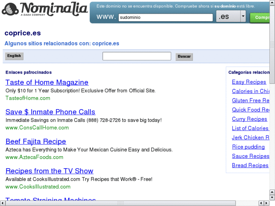Click the 'Available at CooksIllustrated.com' description text
Screen dimensions: 275x206
coord(79,179)
